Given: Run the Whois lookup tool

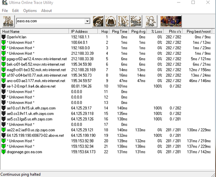Looking at the screenshot, I should coord(111,21).
